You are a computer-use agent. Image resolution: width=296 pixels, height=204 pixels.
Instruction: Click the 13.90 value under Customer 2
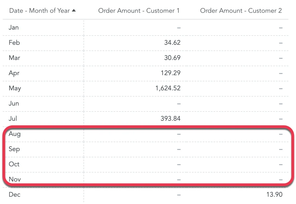(275, 195)
